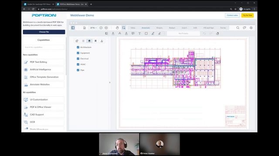The height and width of the screenshot is (156, 279).
Task: Open Annotate Websites capability
Action: click(x=44, y=84)
